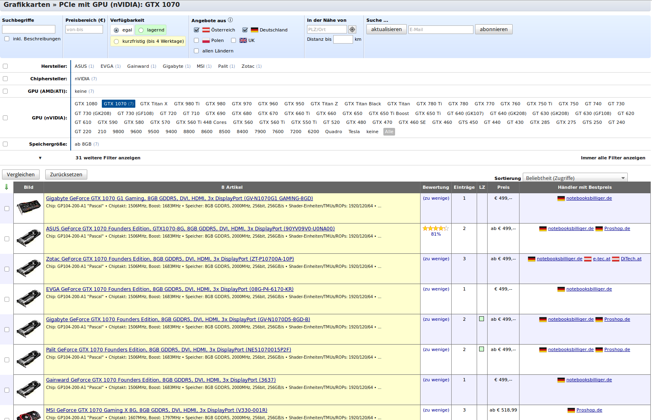
Task: Click the 'Vergleichen' button
Action: pyautogui.click(x=21, y=175)
